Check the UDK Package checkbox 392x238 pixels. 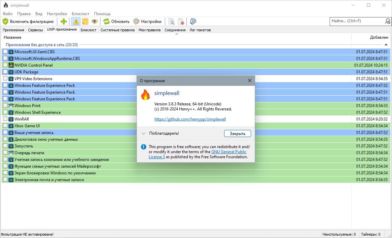pos(5,72)
